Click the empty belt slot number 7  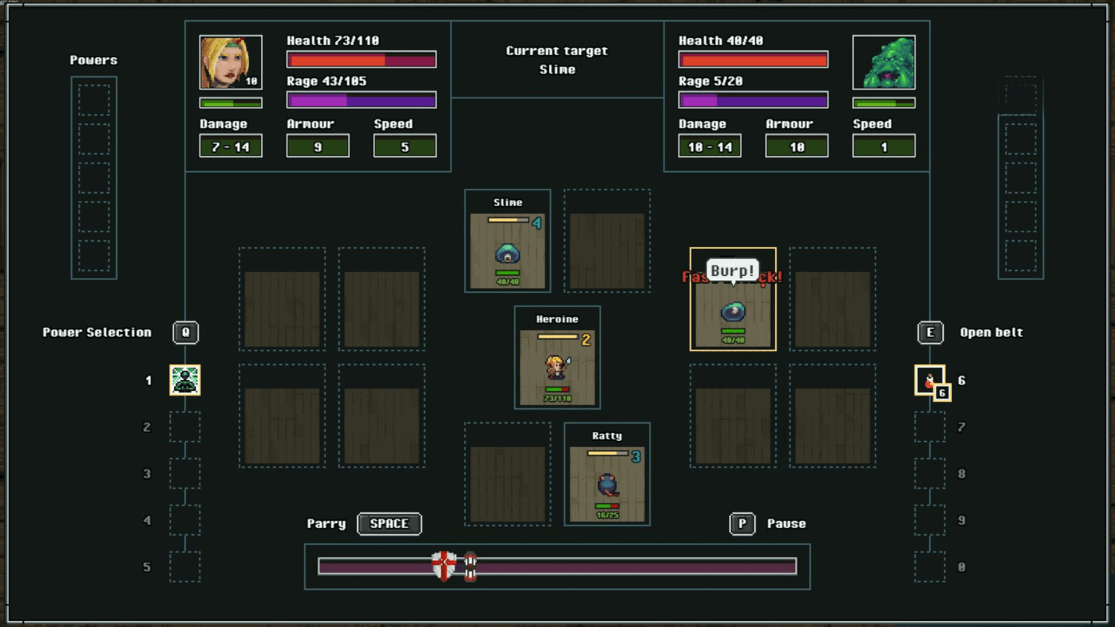[x=929, y=427]
